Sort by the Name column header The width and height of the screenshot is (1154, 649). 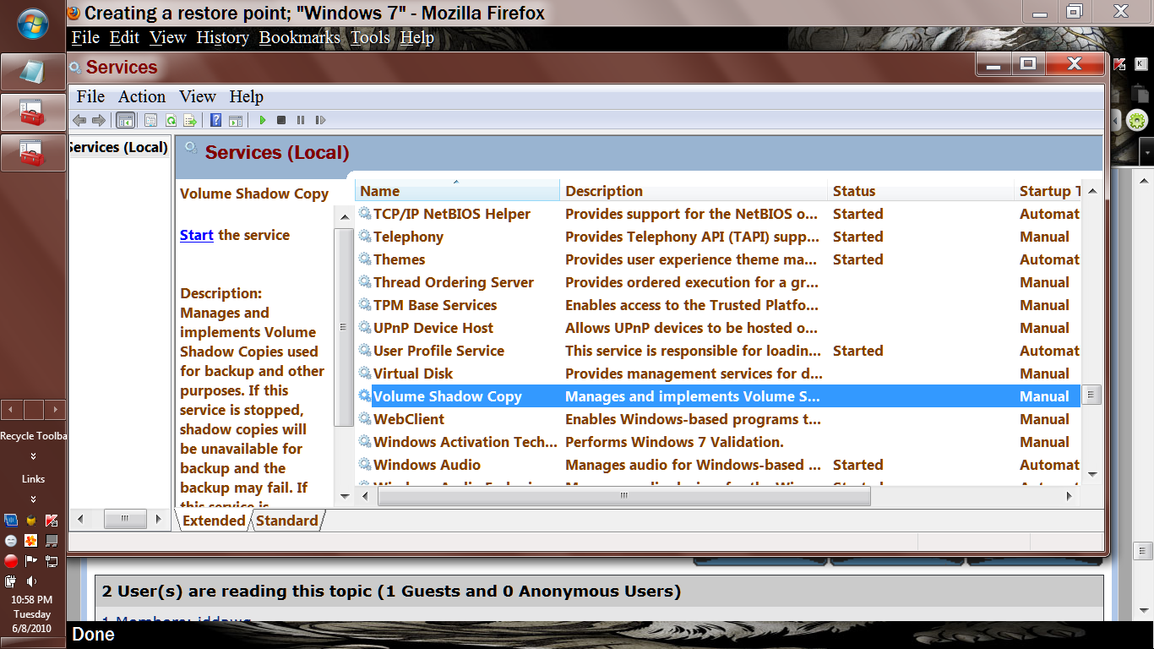click(x=457, y=191)
